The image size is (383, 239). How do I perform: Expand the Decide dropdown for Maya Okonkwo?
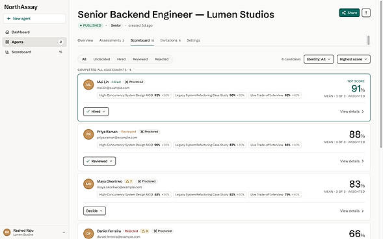coord(94,210)
